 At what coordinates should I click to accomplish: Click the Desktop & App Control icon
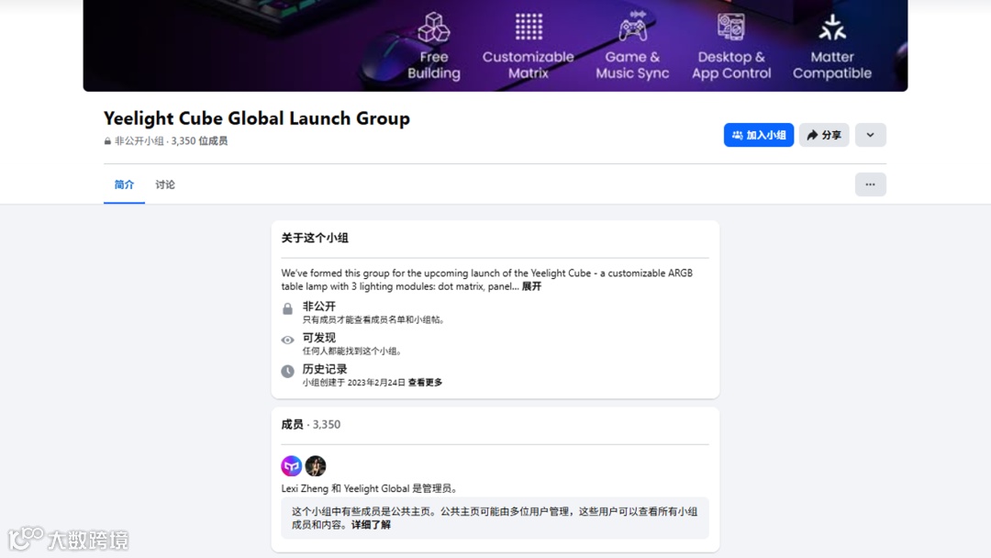coord(730,27)
